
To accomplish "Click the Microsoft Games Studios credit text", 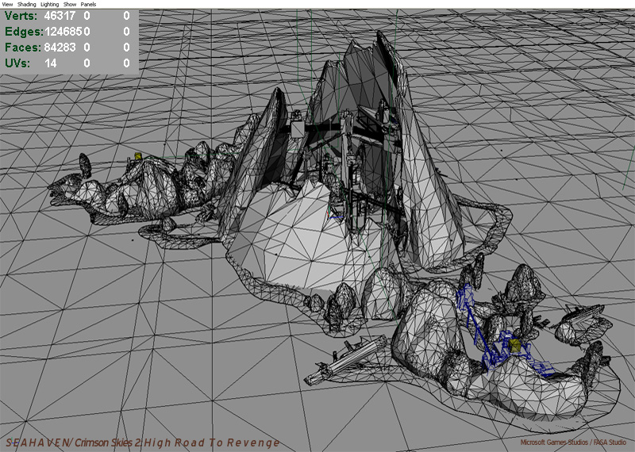I will (x=573, y=442).
